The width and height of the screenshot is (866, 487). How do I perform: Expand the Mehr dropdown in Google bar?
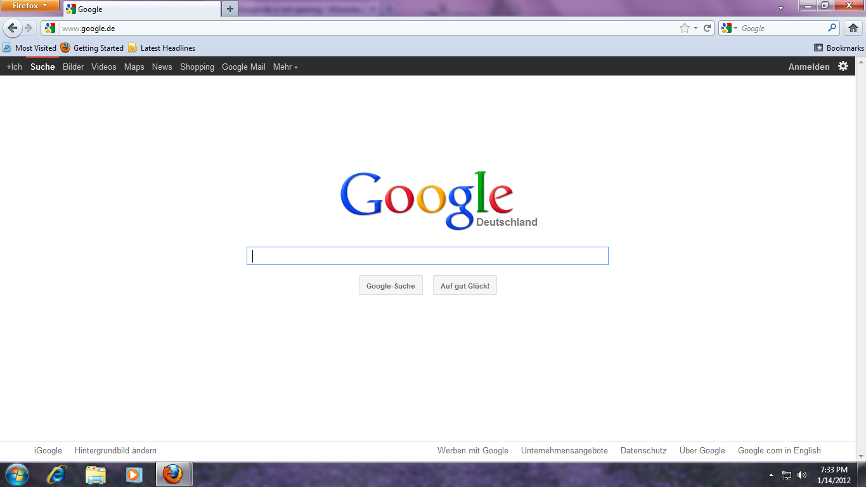[x=285, y=67]
